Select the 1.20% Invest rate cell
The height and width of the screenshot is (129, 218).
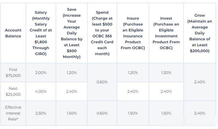pos(166,73)
